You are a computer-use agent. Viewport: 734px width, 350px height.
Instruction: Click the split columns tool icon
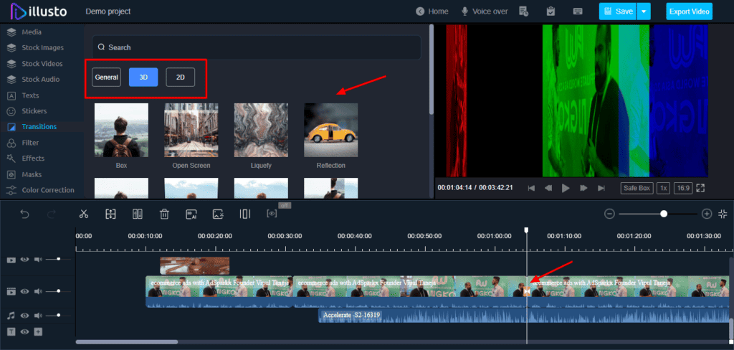pos(138,214)
